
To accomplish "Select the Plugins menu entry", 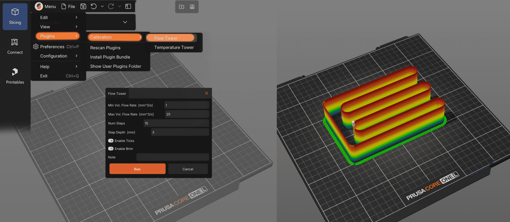I will pos(58,36).
